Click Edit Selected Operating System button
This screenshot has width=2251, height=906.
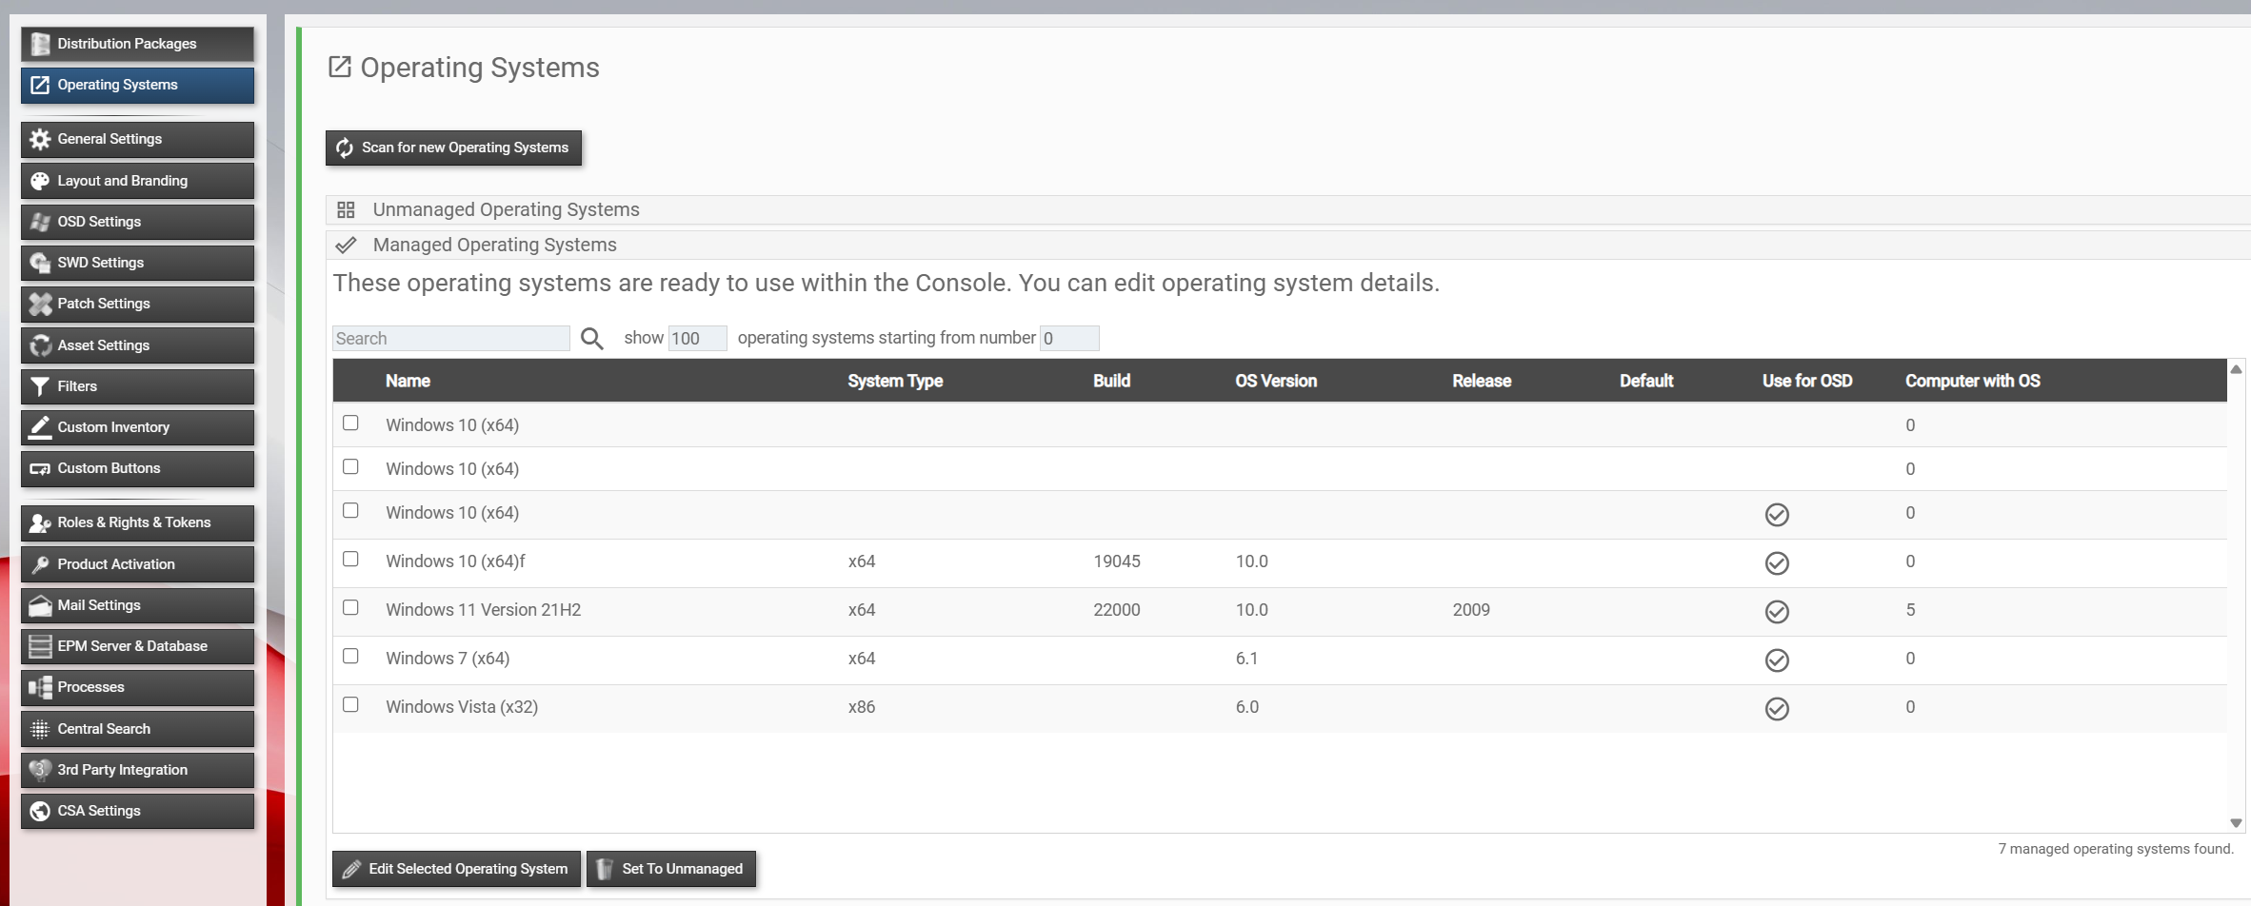[x=456, y=869]
